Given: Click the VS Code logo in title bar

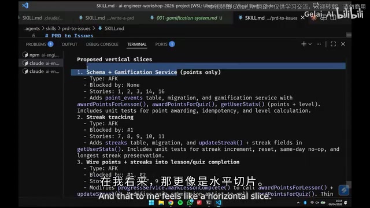Looking at the screenshot, I should [25, 5].
